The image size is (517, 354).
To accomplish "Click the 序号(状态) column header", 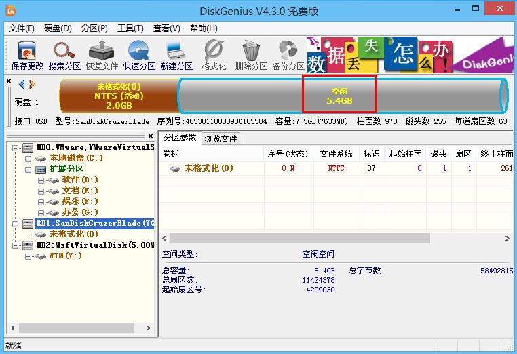I will pos(288,154).
